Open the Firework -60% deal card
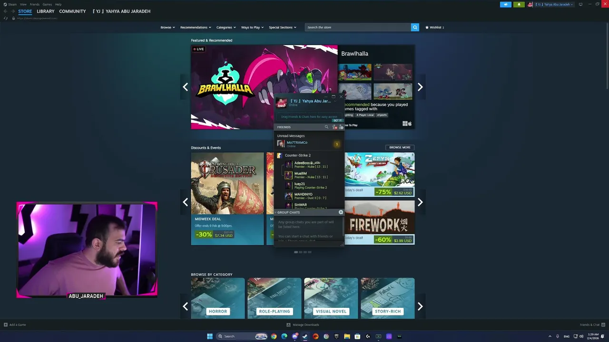609x342 pixels. point(379,222)
